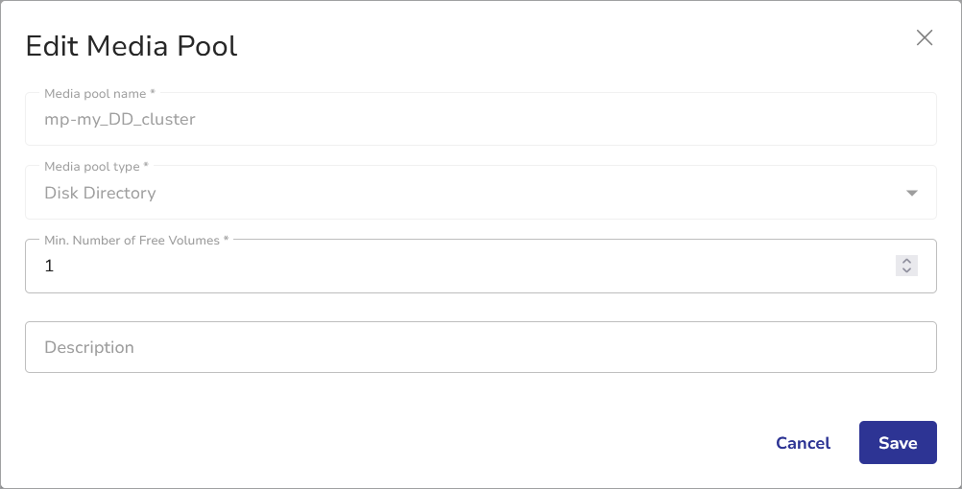Decrease Min. Number of Free Volumes with down arrow
This screenshot has height=489, width=962.
point(907,271)
